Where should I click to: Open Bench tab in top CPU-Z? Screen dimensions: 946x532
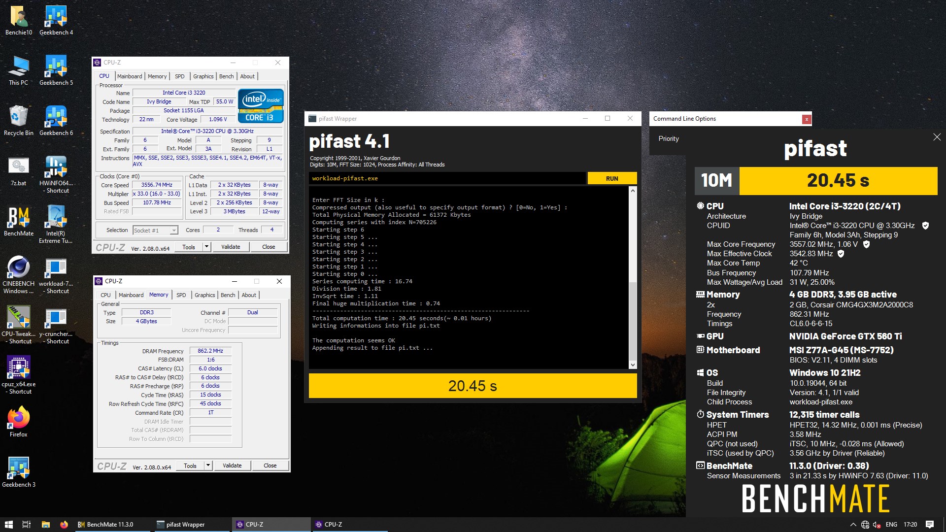(x=227, y=76)
